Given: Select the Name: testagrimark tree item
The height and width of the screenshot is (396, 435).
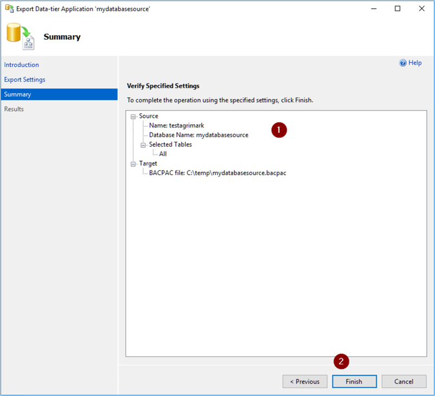Looking at the screenshot, I should click(x=176, y=125).
